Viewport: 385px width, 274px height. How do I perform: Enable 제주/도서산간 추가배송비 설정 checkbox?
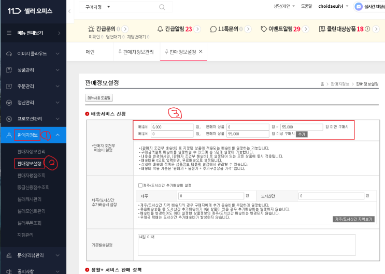click(140, 185)
